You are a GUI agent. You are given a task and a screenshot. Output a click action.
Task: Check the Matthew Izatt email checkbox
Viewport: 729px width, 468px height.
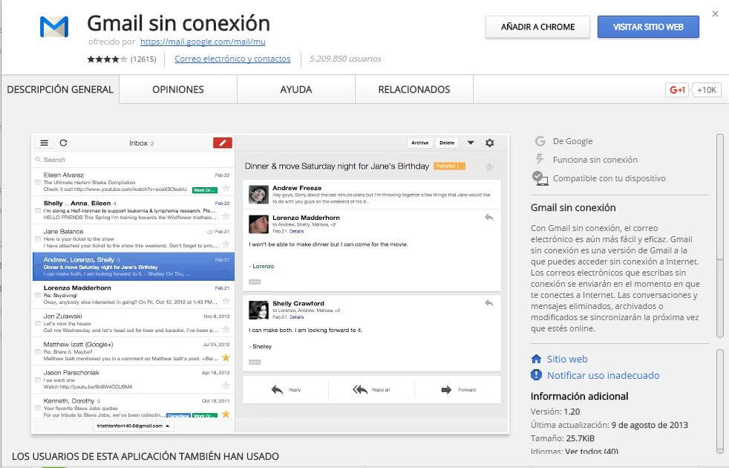click(38, 351)
